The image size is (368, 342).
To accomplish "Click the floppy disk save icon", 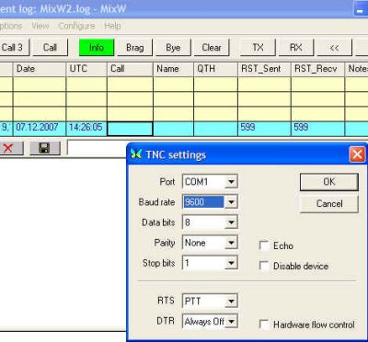I will coord(44,148).
